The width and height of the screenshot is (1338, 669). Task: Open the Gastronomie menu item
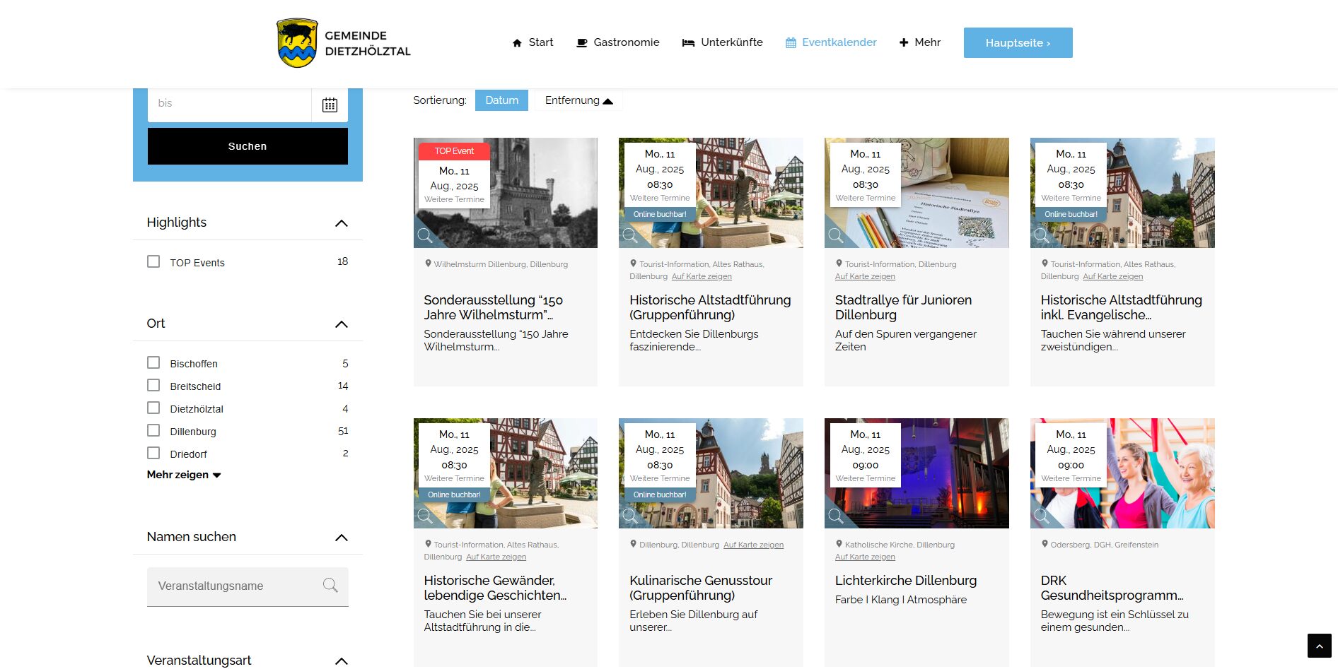point(618,42)
